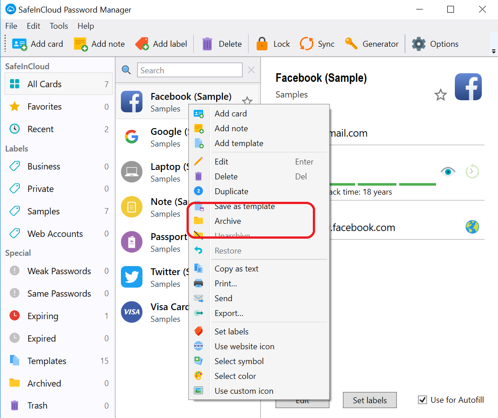Open the Edit menu

pos(33,26)
